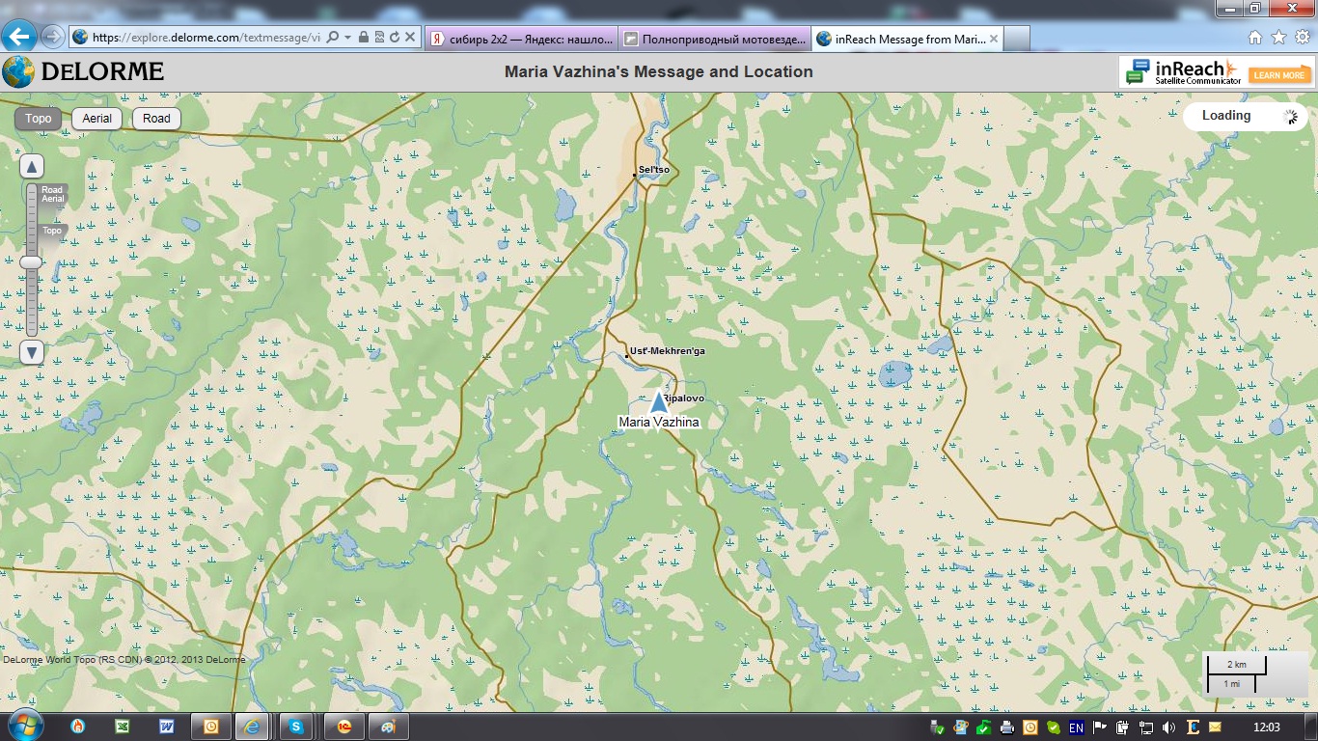The width and height of the screenshot is (1318, 741).
Task: Click the Maria Vazhina location marker
Action: tap(659, 403)
